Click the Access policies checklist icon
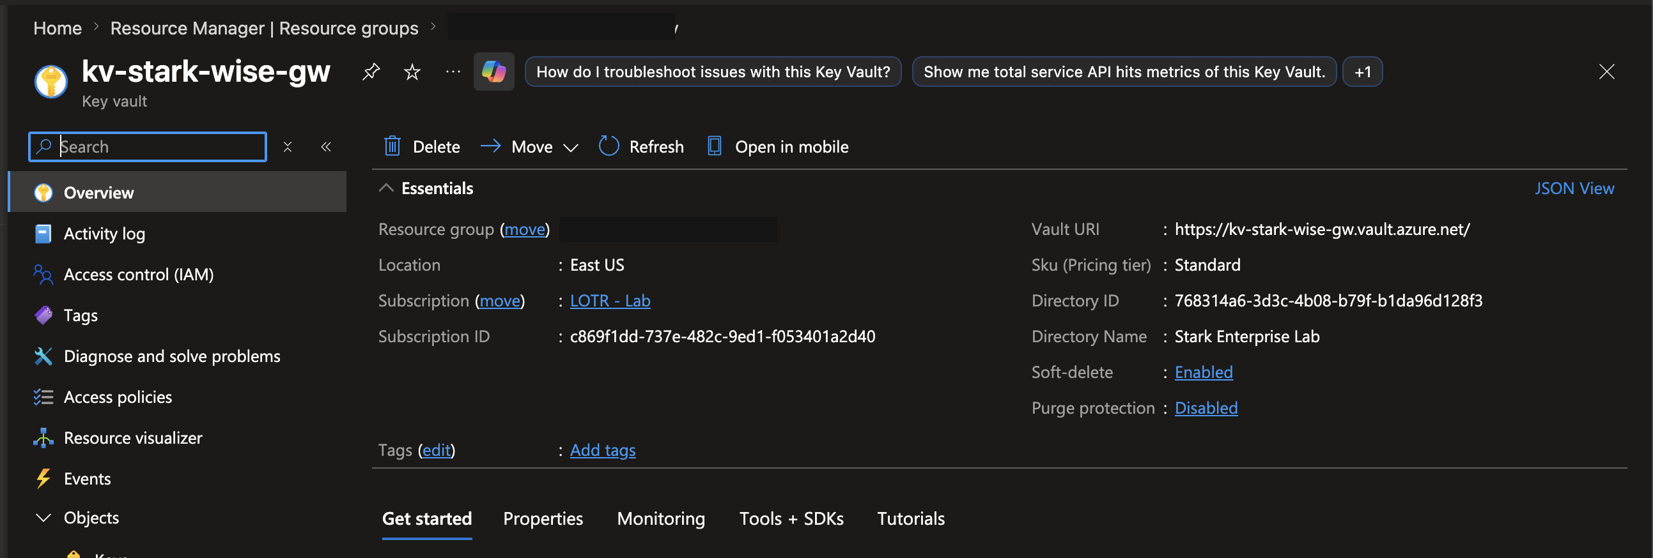Image resolution: width=1653 pixels, height=558 pixels. coord(43,397)
